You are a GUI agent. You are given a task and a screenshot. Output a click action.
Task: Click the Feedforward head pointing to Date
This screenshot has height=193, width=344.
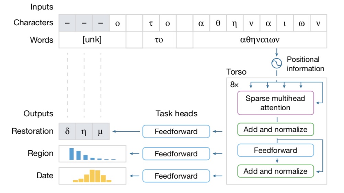point(176,176)
